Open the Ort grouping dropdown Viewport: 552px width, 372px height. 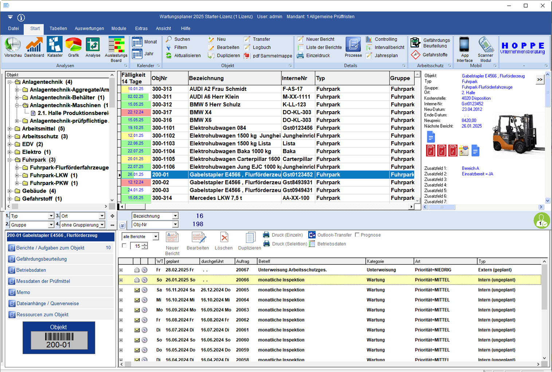pos(102,216)
